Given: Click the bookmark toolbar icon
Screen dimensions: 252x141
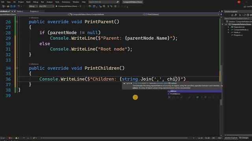Looking at the screenshot, I should pos(115,6).
